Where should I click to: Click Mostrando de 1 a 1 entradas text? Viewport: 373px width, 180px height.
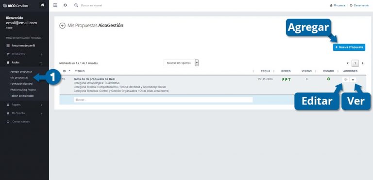(79, 63)
